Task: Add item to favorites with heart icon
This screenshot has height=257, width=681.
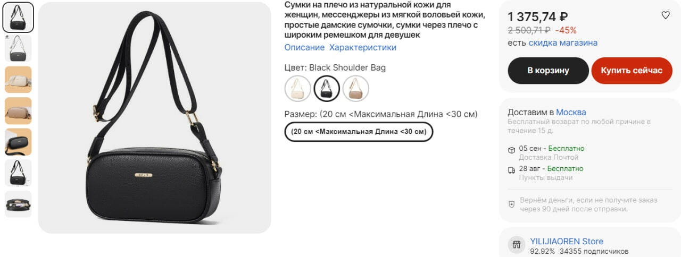Action: pyautogui.click(x=665, y=15)
